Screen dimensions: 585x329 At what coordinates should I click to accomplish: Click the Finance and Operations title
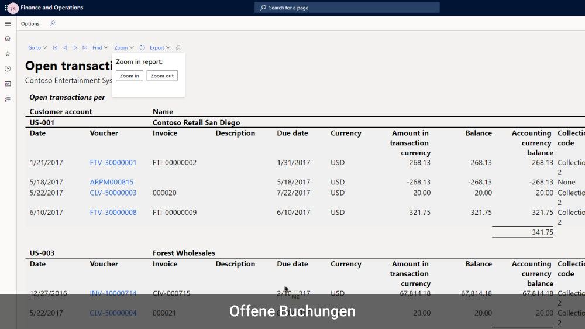(52, 8)
